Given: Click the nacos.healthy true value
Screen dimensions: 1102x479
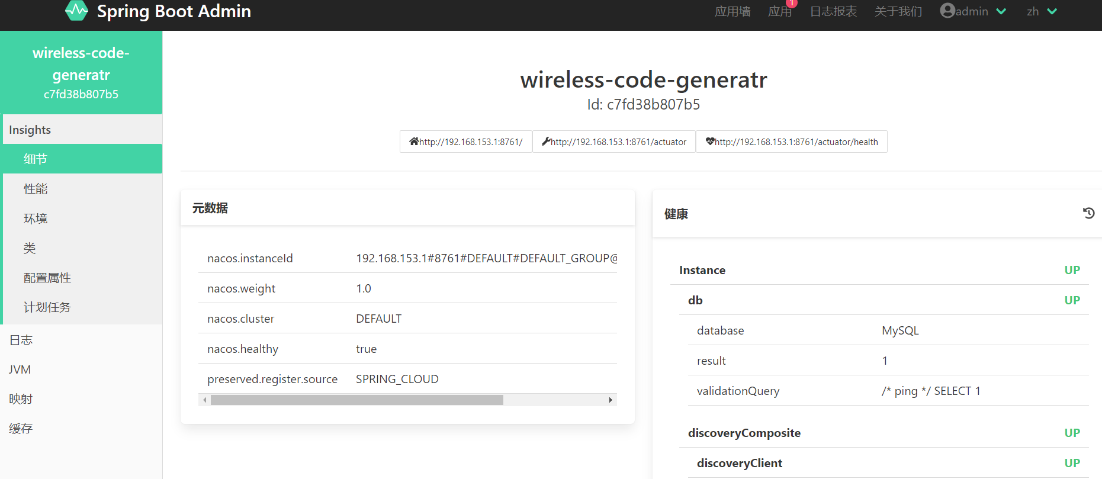Looking at the screenshot, I should 367,349.
